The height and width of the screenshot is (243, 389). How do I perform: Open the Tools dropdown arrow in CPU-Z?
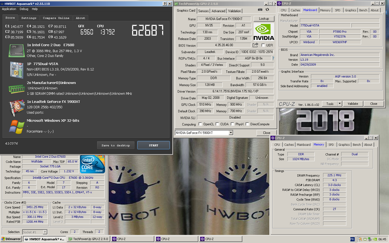pyautogui.click(x=340, y=104)
